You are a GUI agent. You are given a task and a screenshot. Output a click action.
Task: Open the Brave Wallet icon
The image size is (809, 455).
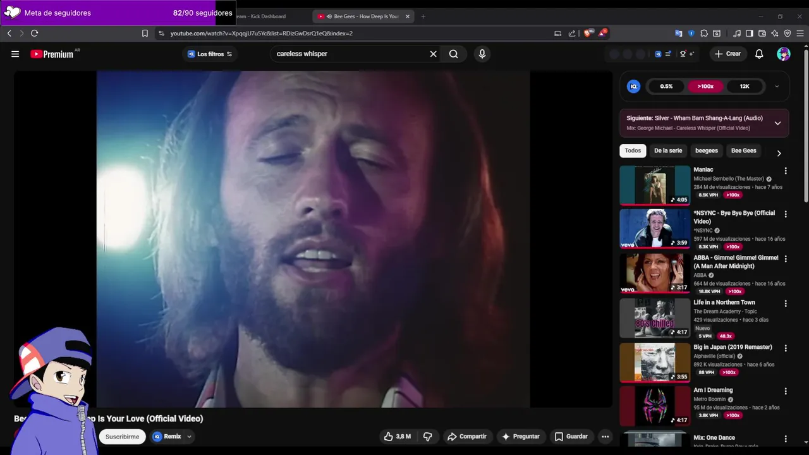[762, 33]
